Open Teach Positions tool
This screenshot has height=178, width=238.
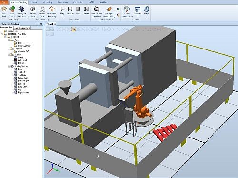tap(33, 11)
